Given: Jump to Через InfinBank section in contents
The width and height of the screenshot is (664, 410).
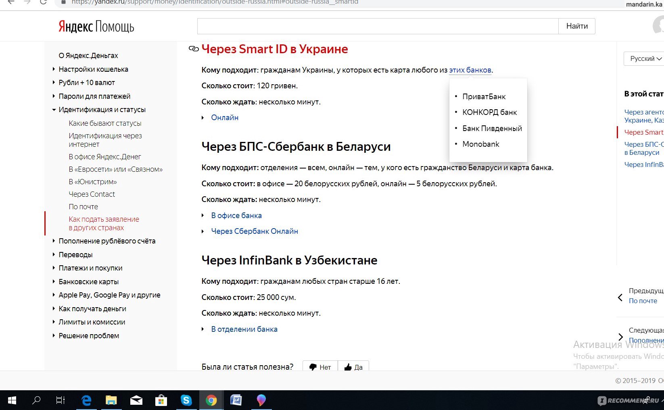Looking at the screenshot, I should point(643,164).
